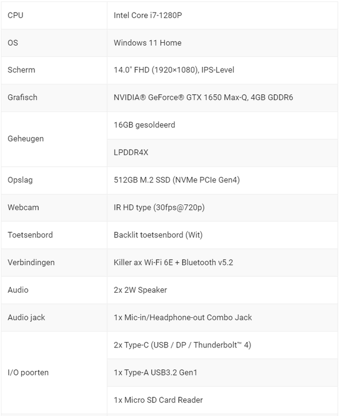Click the Opslag row label
The height and width of the screenshot is (416, 340).
coord(21,180)
